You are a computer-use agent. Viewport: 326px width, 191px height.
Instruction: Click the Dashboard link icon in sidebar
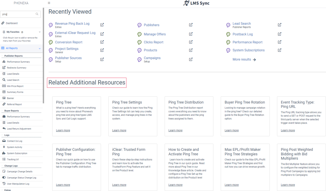[3, 23]
